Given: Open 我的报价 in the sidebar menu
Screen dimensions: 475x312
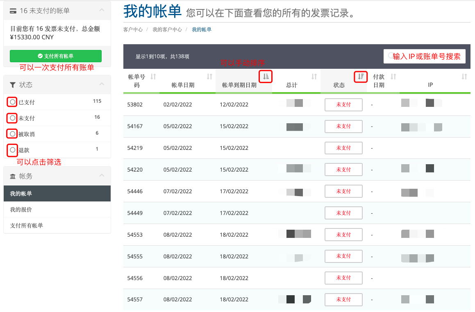Looking at the screenshot, I should (21, 210).
